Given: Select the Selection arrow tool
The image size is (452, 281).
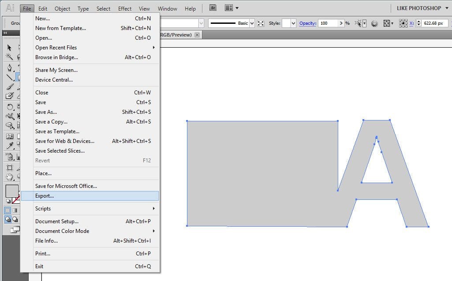Looking at the screenshot, I should (x=9, y=47).
